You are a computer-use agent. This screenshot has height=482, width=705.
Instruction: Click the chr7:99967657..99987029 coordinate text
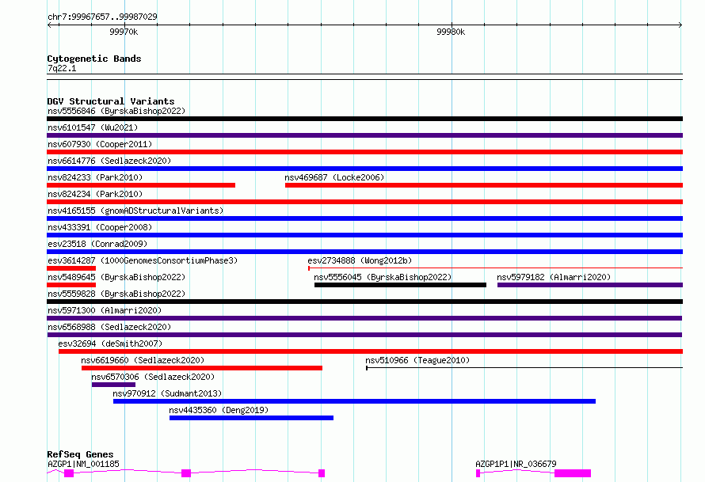(102, 17)
